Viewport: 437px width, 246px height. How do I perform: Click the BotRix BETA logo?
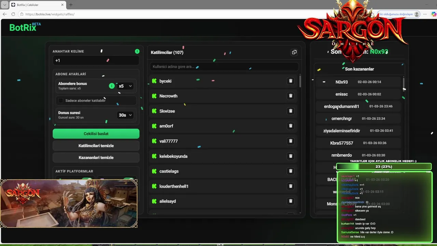point(25,27)
